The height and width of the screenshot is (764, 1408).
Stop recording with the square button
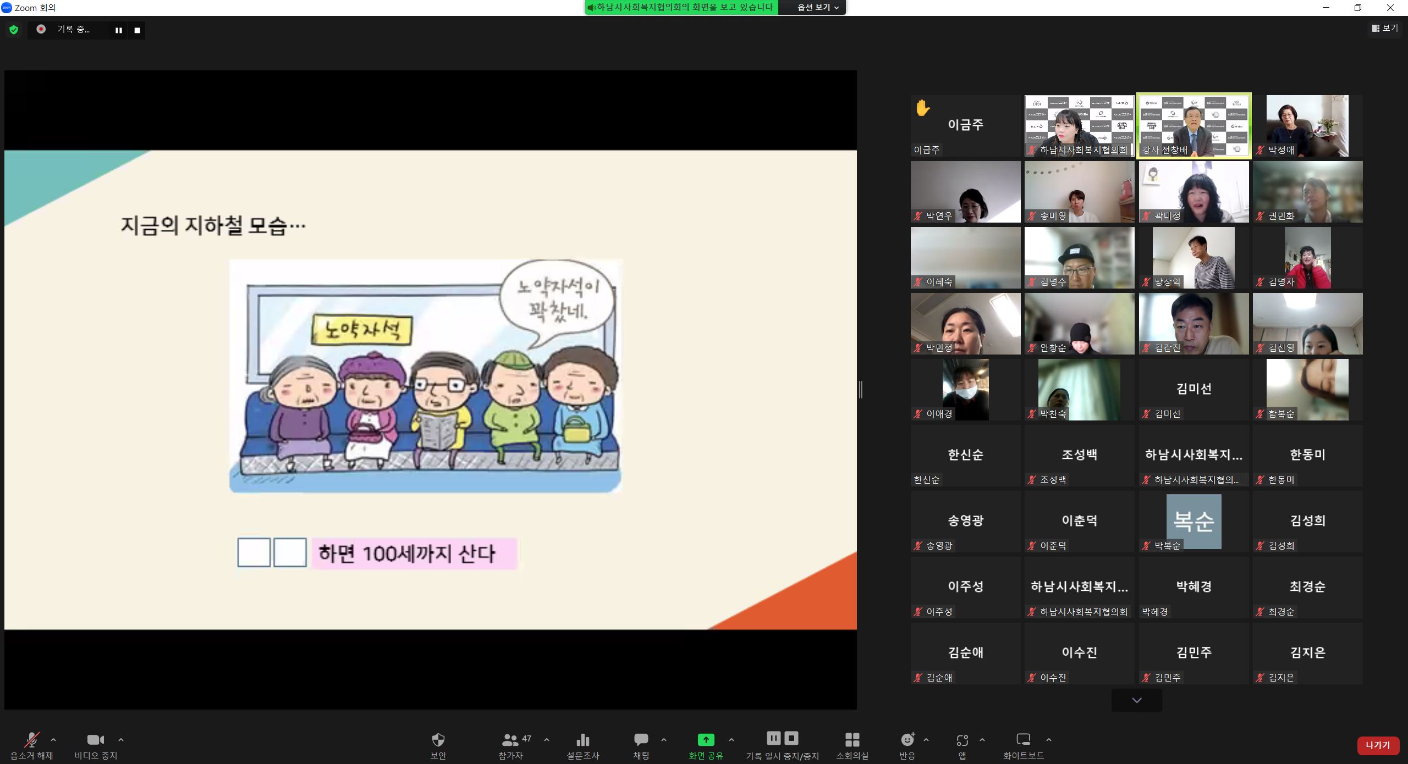tap(137, 30)
